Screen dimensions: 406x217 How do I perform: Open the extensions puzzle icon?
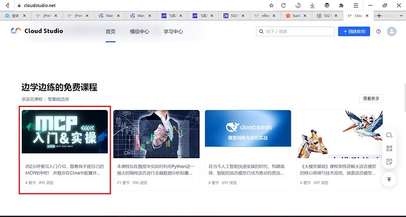tap(341, 5)
